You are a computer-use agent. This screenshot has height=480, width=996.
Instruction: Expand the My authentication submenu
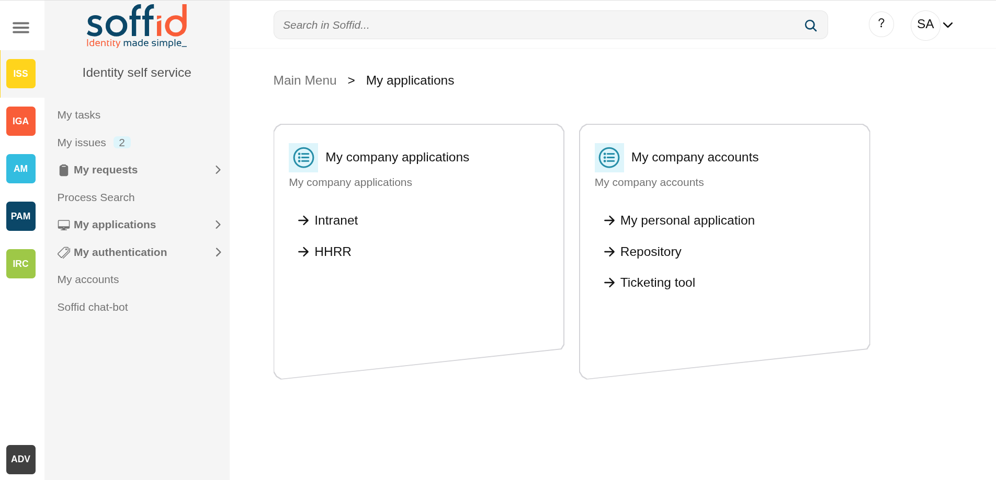218,252
